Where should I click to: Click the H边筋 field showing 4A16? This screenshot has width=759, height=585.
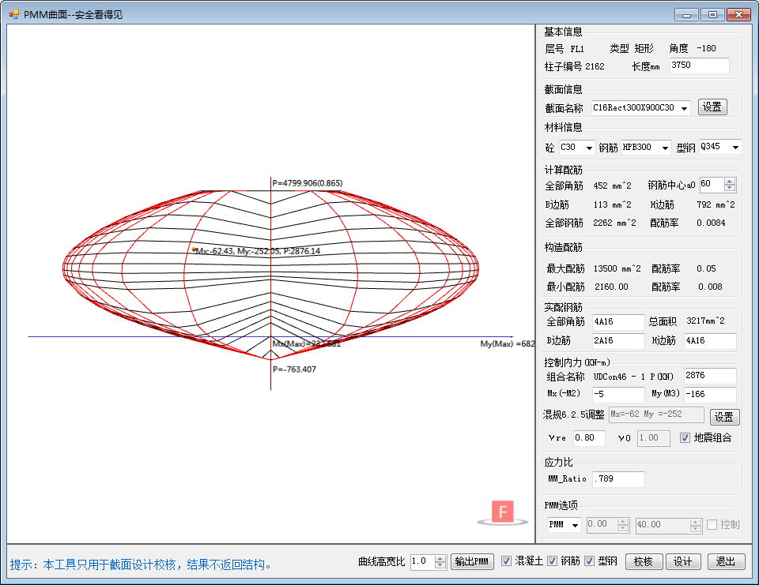pyautogui.click(x=710, y=341)
